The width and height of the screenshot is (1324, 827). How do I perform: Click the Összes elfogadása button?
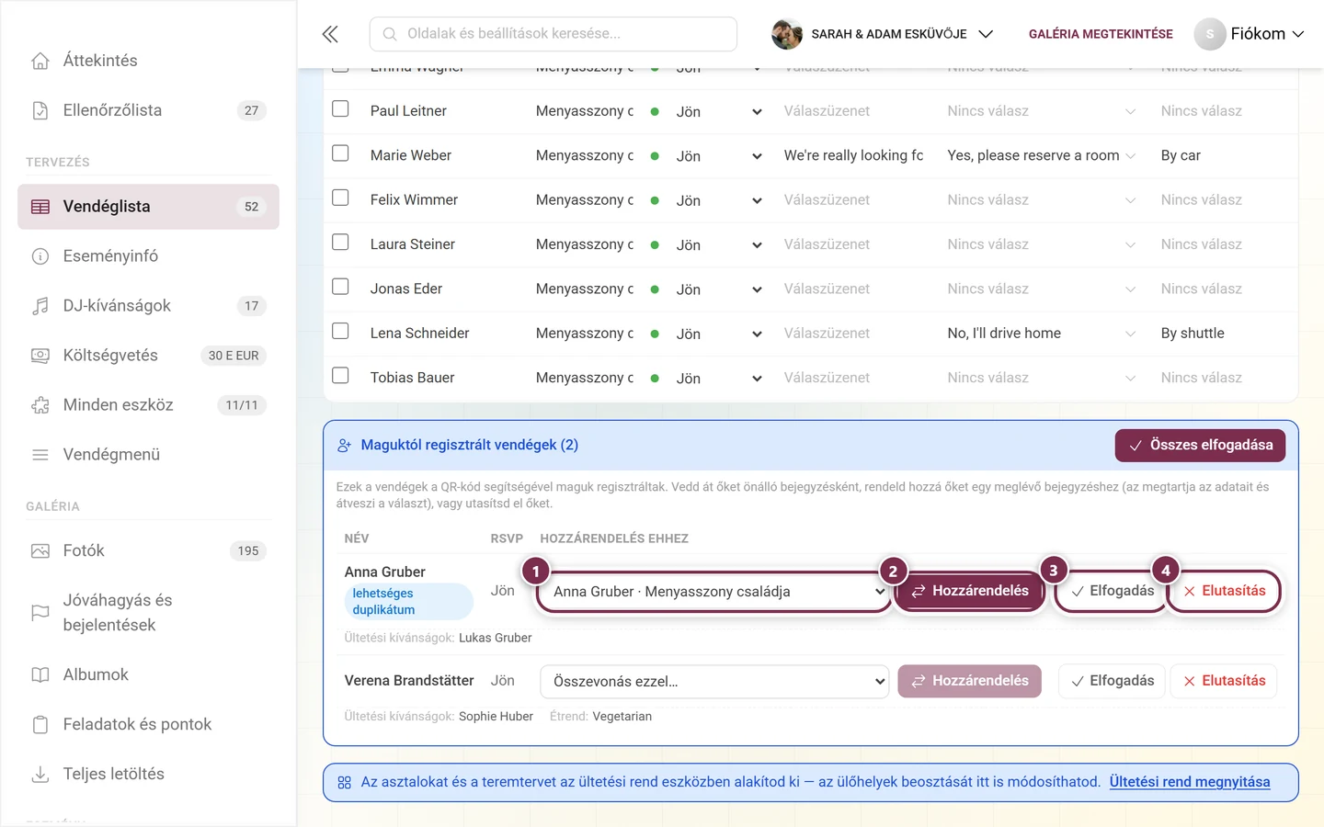[1200, 446]
